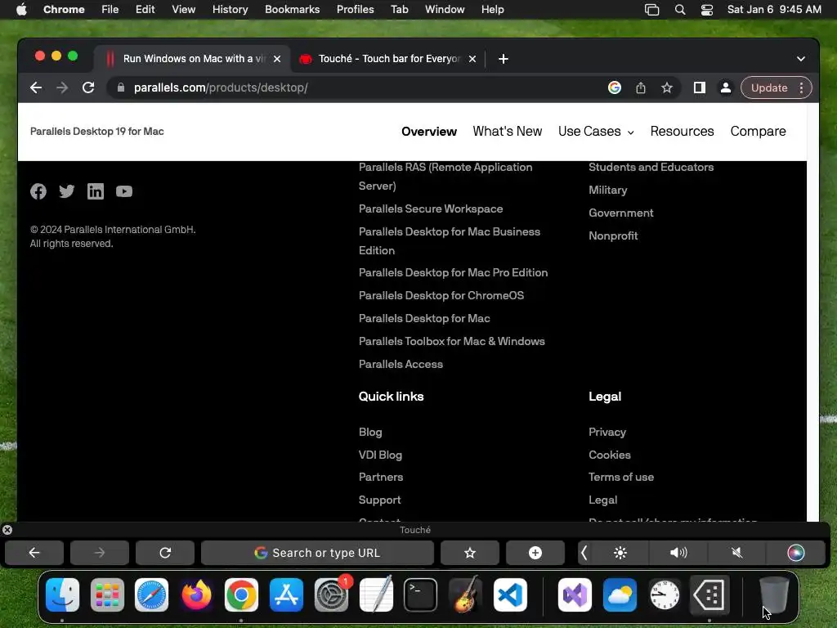Open GarageBand from the Dock
Viewport: 837px width, 628px height.
[465, 594]
